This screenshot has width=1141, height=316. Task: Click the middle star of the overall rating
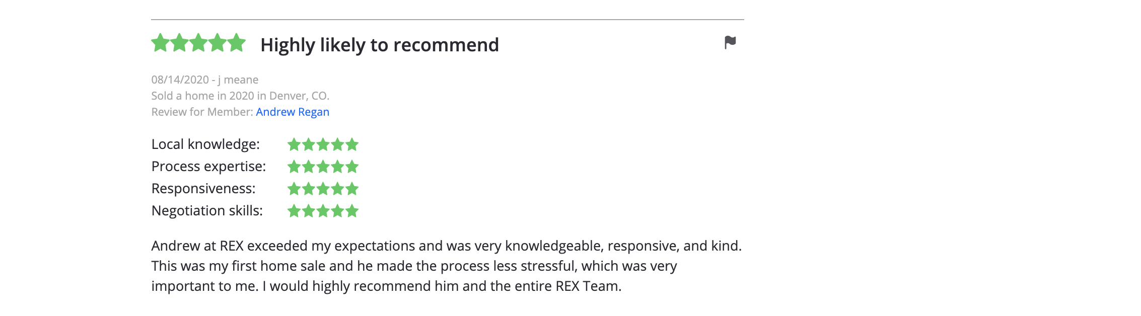point(198,43)
